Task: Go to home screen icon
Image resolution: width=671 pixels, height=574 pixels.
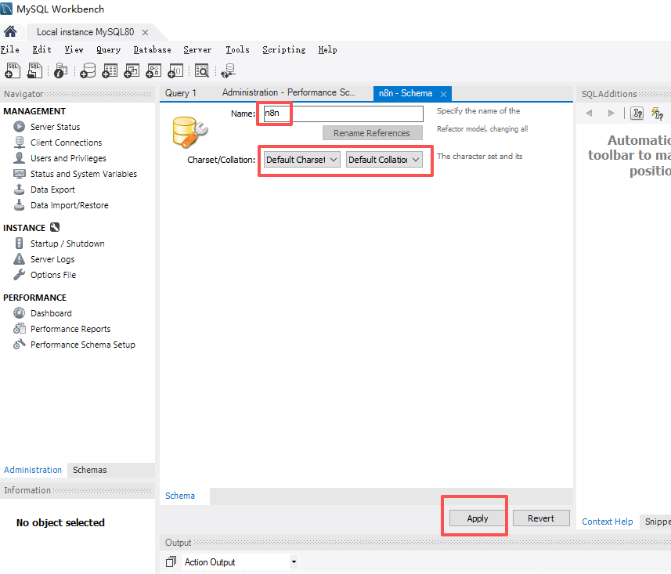Action: click(x=10, y=31)
